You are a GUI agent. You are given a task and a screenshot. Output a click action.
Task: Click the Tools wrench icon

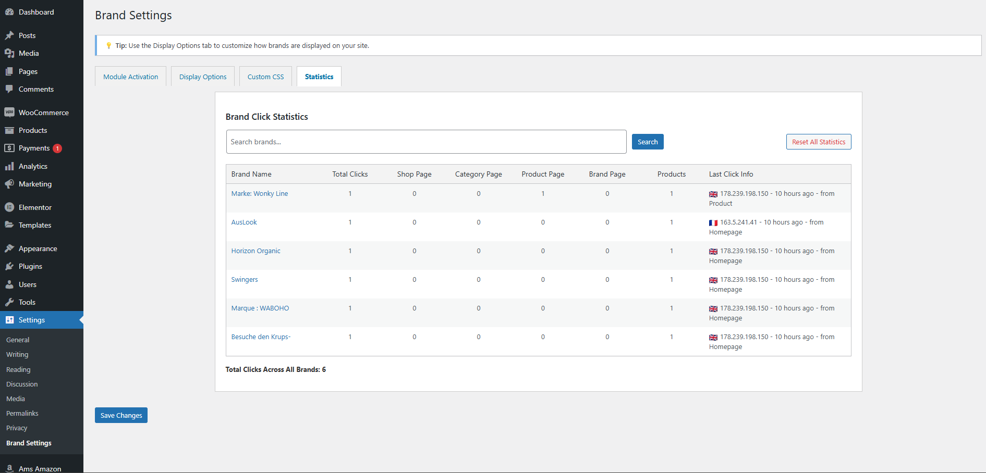9,302
